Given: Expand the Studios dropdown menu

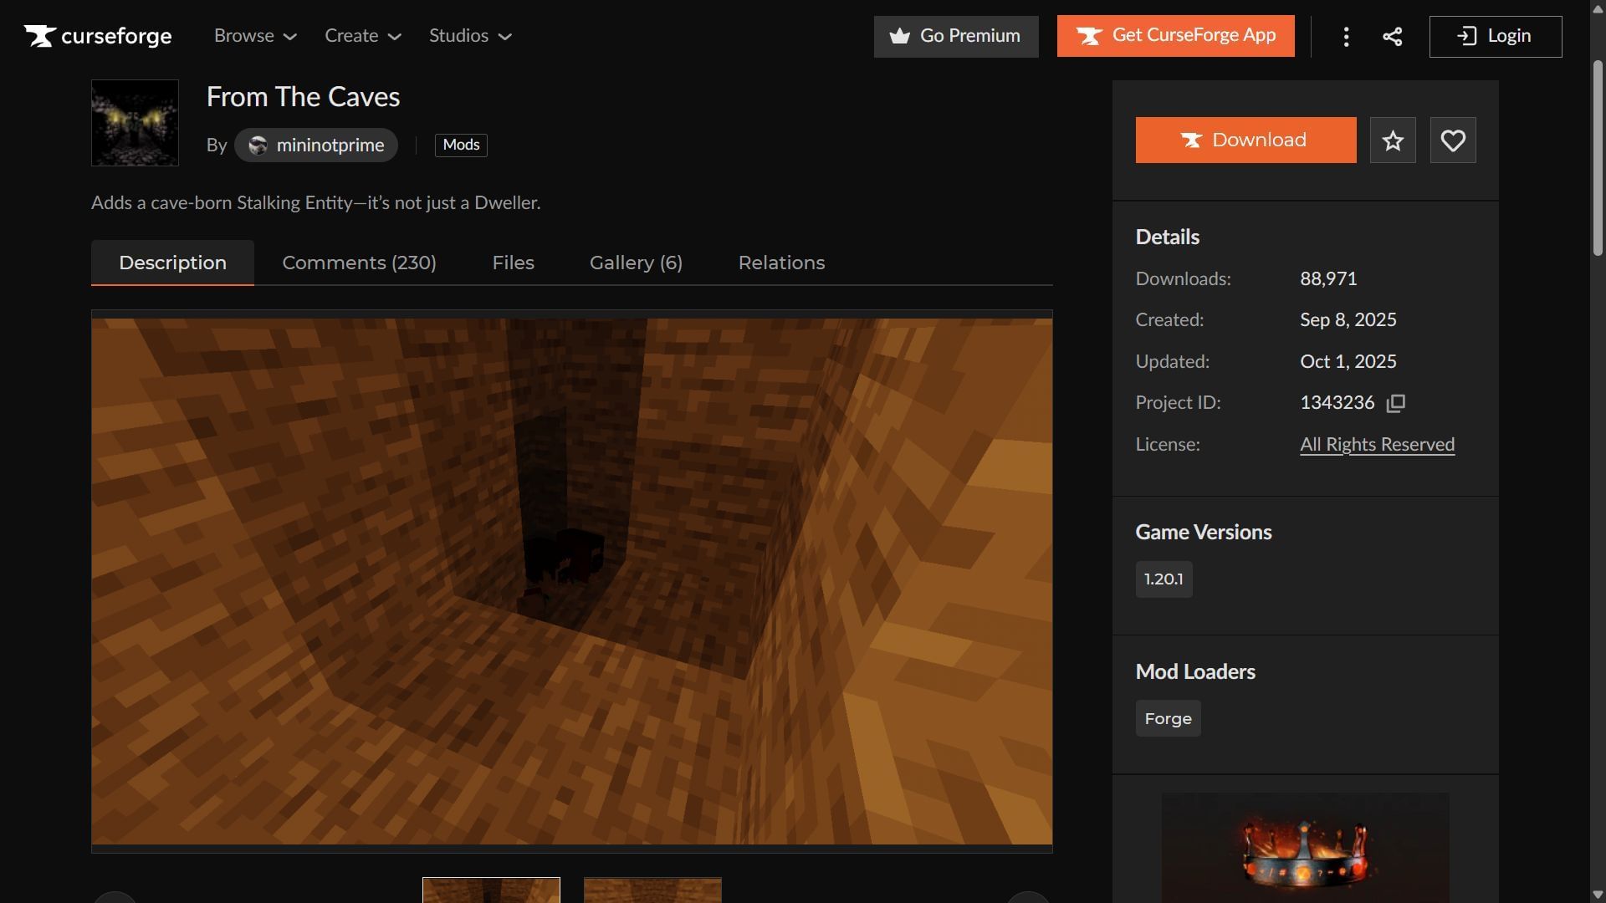Looking at the screenshot, I should click(x=470, y=36).
